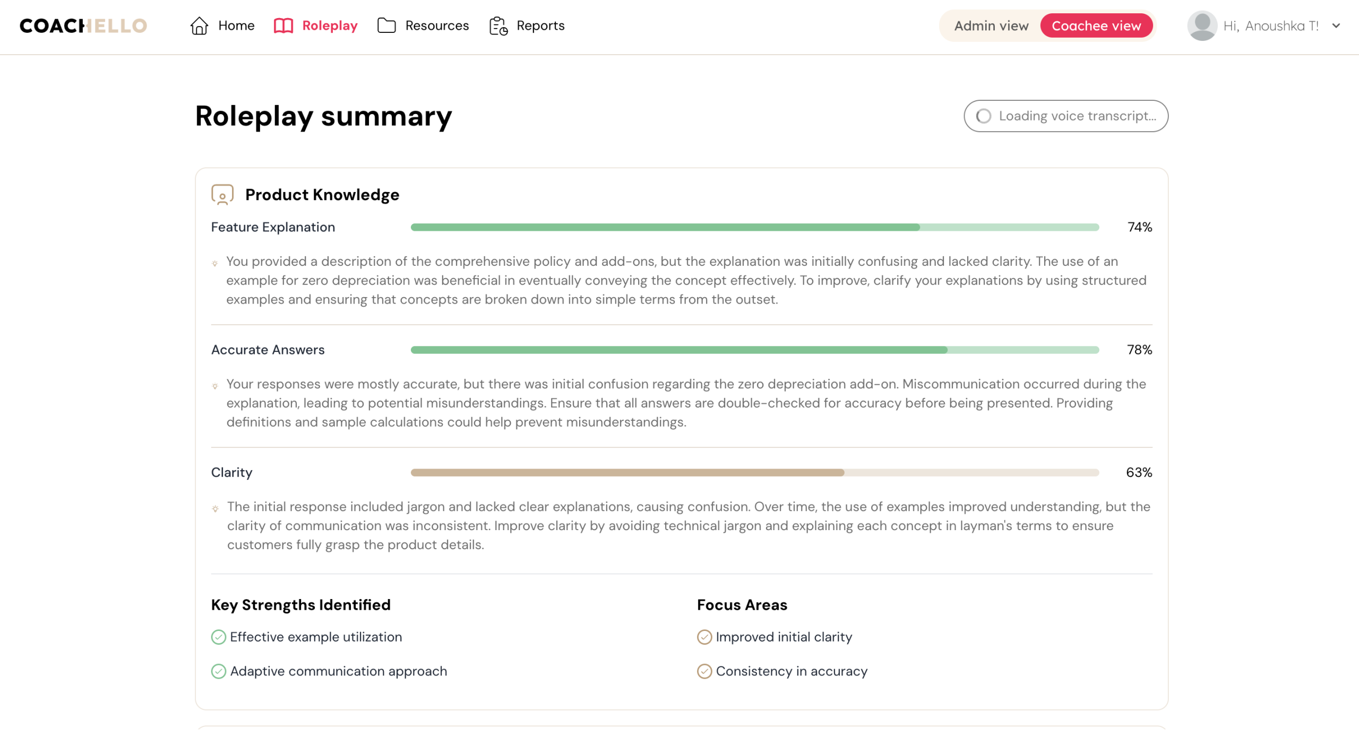Viewport: 1359px width, 736px height.
Task: Click the Product Knowledge section icon
Action: click(x=222, y=195)
